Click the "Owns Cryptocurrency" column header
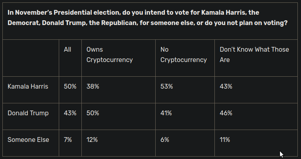The height and width of the screenshot is (159, 301). (110, 55)
